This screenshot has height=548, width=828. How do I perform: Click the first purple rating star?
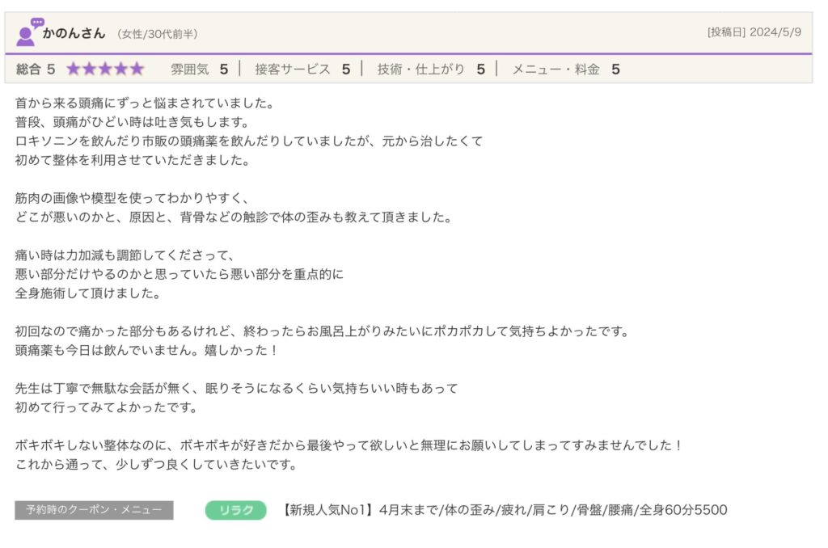point(74,70)
